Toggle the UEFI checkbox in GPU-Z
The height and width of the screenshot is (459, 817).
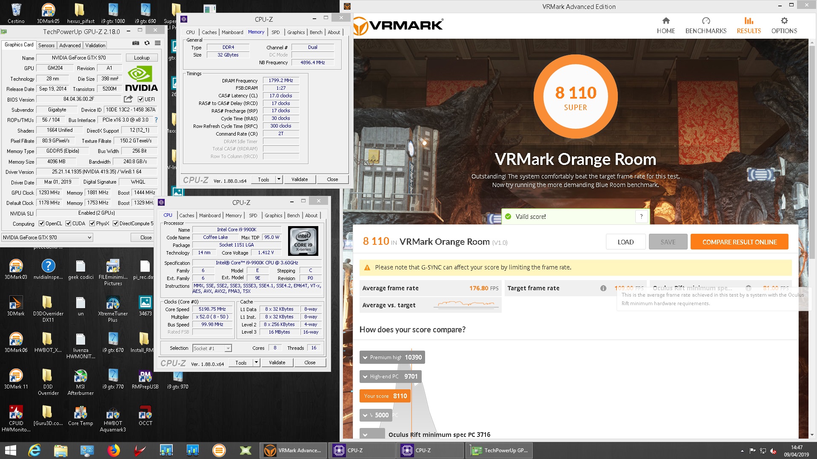140,99
